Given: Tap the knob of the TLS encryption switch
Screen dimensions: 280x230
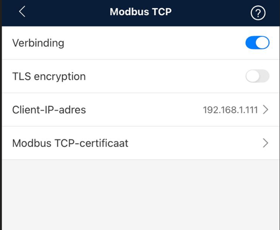Looking at the screenshot, I should [253, 76].
